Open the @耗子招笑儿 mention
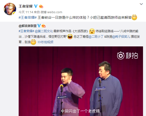 (x=121, y=37)
